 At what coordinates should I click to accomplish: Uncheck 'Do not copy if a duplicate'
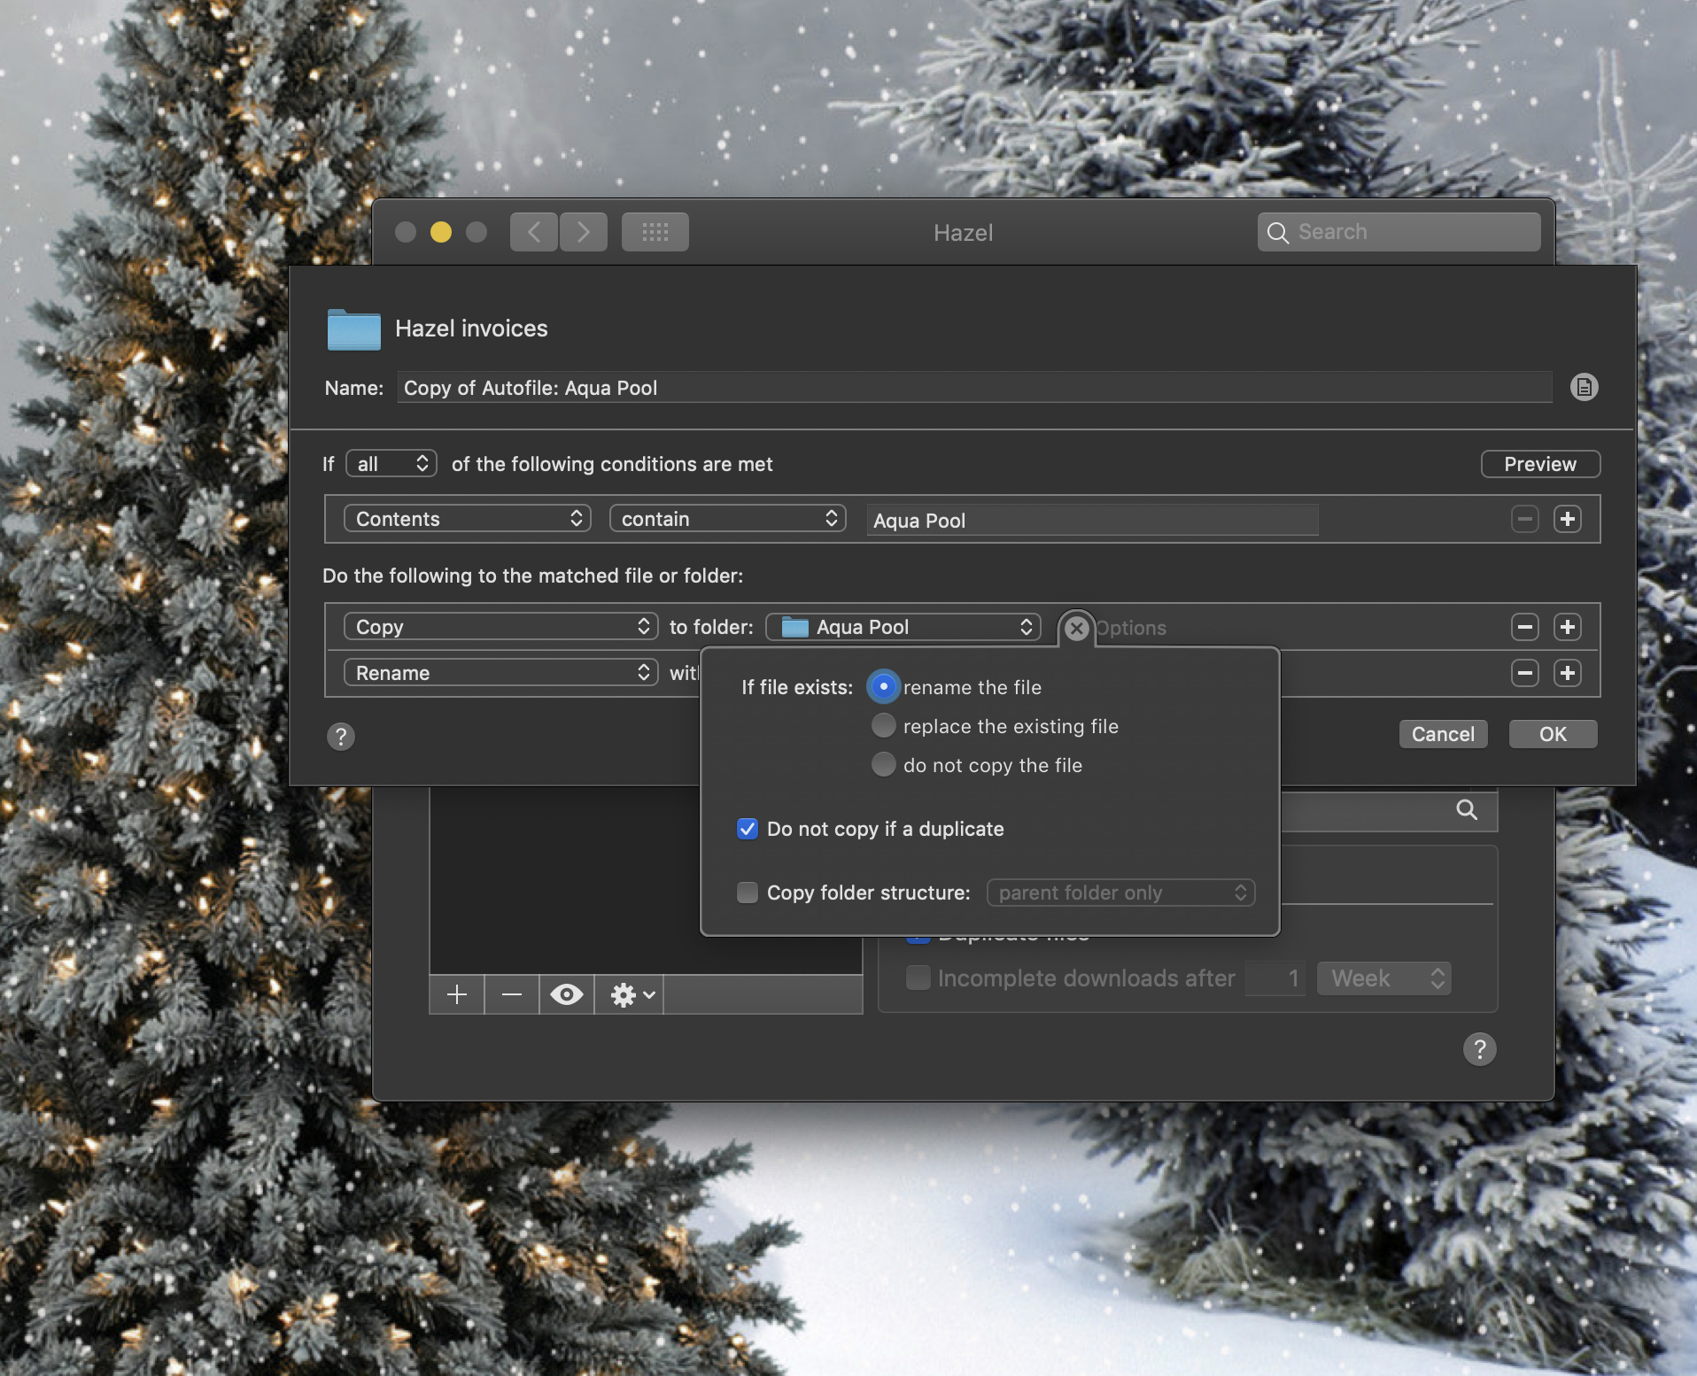(x=748, y=829)
